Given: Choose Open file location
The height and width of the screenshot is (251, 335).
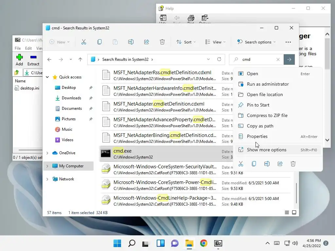Looking at the screenshot, I should pos(278,94).
